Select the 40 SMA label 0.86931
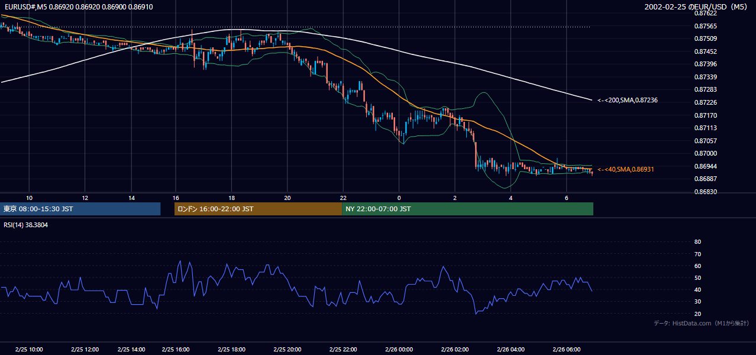This screenshot has width=756, height=355. pos(626,169)
